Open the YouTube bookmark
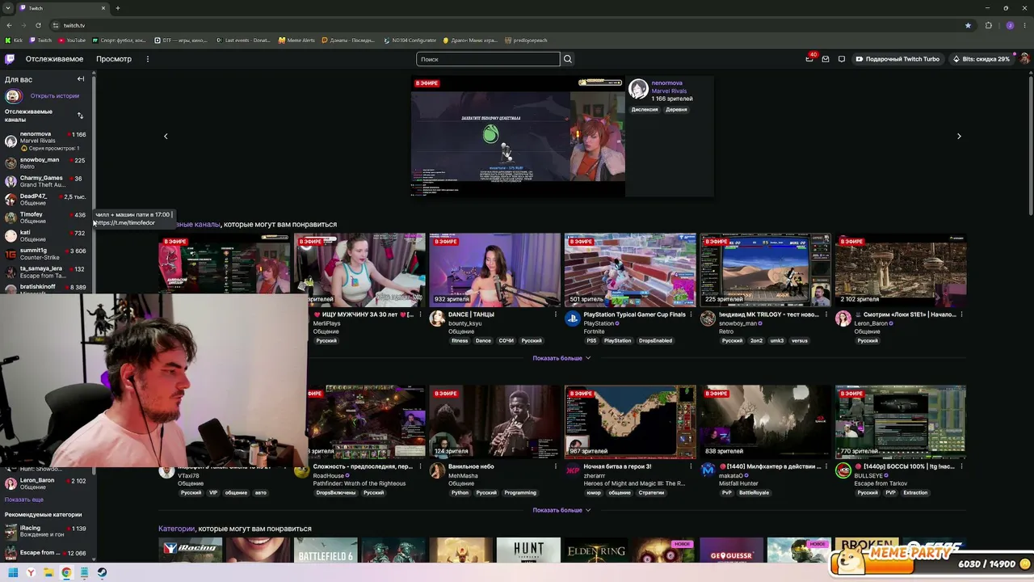Viewport: 1034px width, 582px height. coord(72,40)
